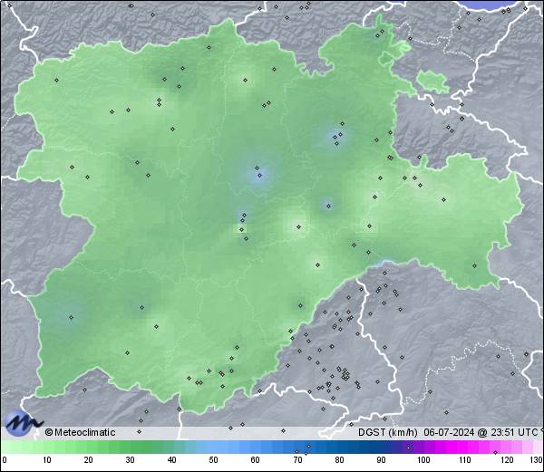This screenshot has height=472, width=544.
Task: Click scale value 10
Action: pos(47,460)
